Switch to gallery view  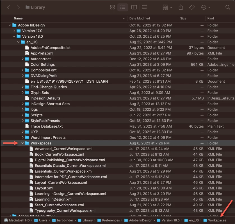point(145,7)
